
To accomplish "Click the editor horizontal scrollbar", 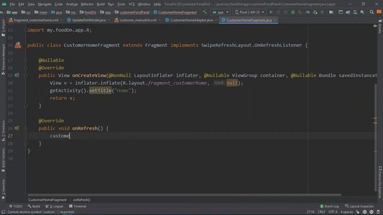I will 184,195.
